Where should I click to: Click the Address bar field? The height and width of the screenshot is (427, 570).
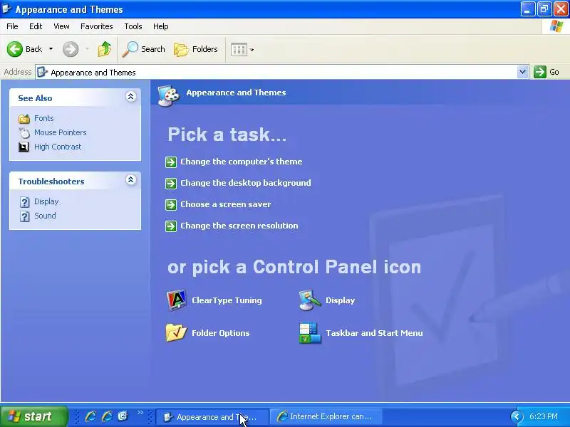point(276,73)
